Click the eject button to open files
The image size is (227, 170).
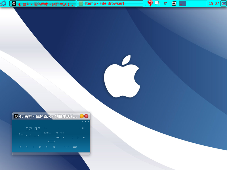[54, 147]
